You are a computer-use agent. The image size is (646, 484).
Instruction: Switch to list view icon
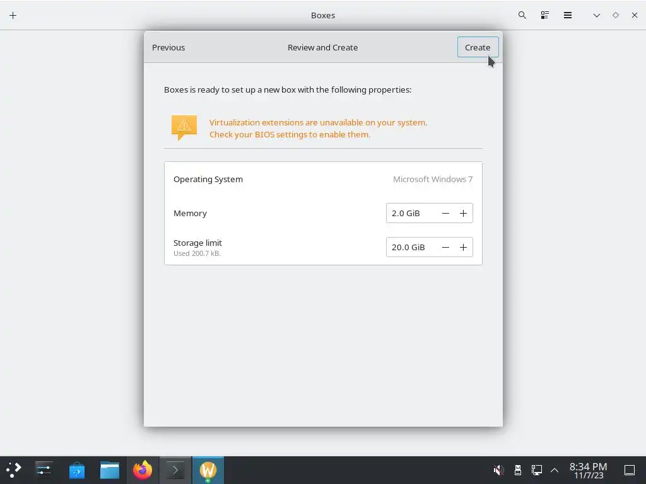pos(544,15)
